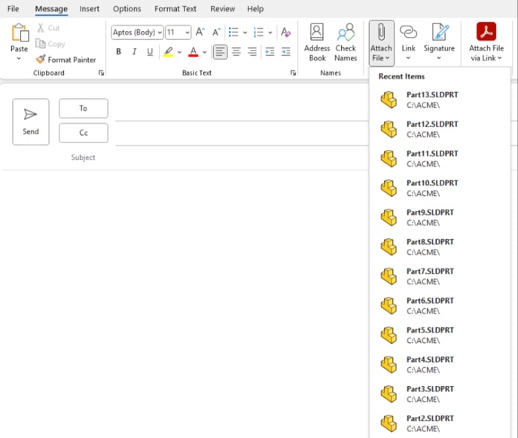Select Part7.SLDPRT recent item
The image size is (518, 438).
pos(440,277)
